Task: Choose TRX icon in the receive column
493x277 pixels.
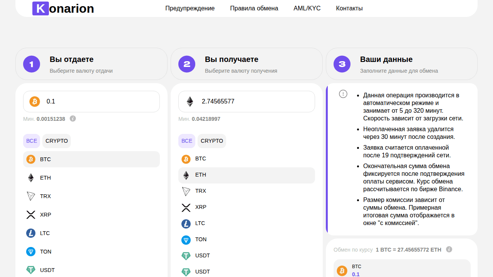Action: pos(186,191)
